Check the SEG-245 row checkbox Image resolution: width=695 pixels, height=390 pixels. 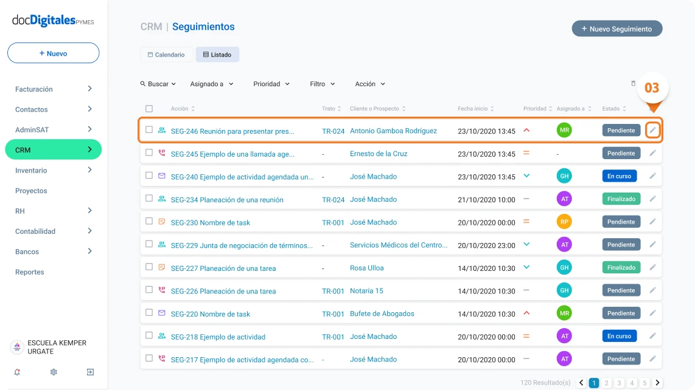coord(149,152)
